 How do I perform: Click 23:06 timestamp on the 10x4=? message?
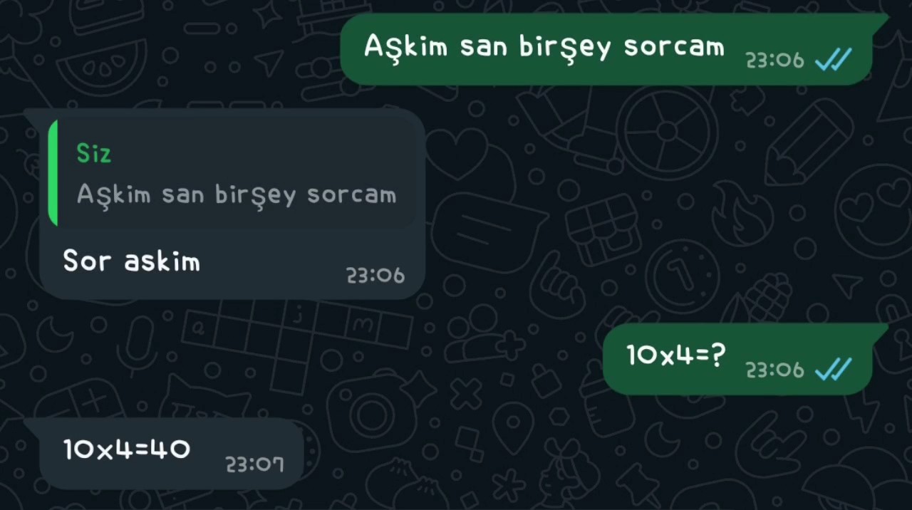(774, 370)
